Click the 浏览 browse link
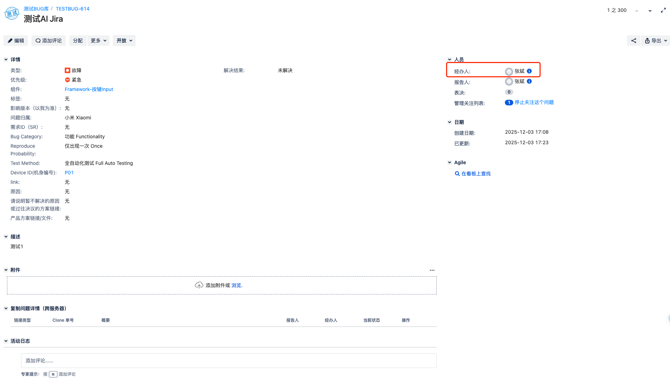This screenshot has height=383, width=670. pyautogui.click(x=236, y=285)
